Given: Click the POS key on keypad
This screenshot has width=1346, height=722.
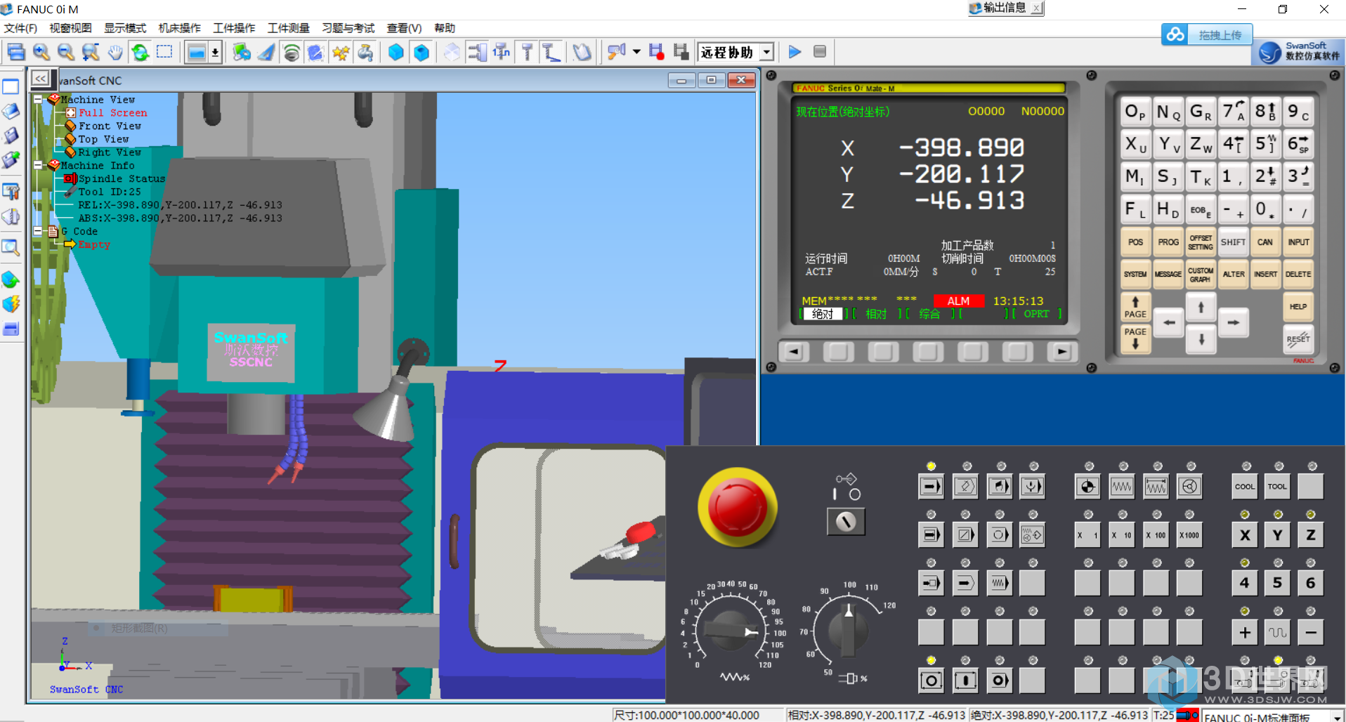Looking at the screenshot, I should point(1135,242).
